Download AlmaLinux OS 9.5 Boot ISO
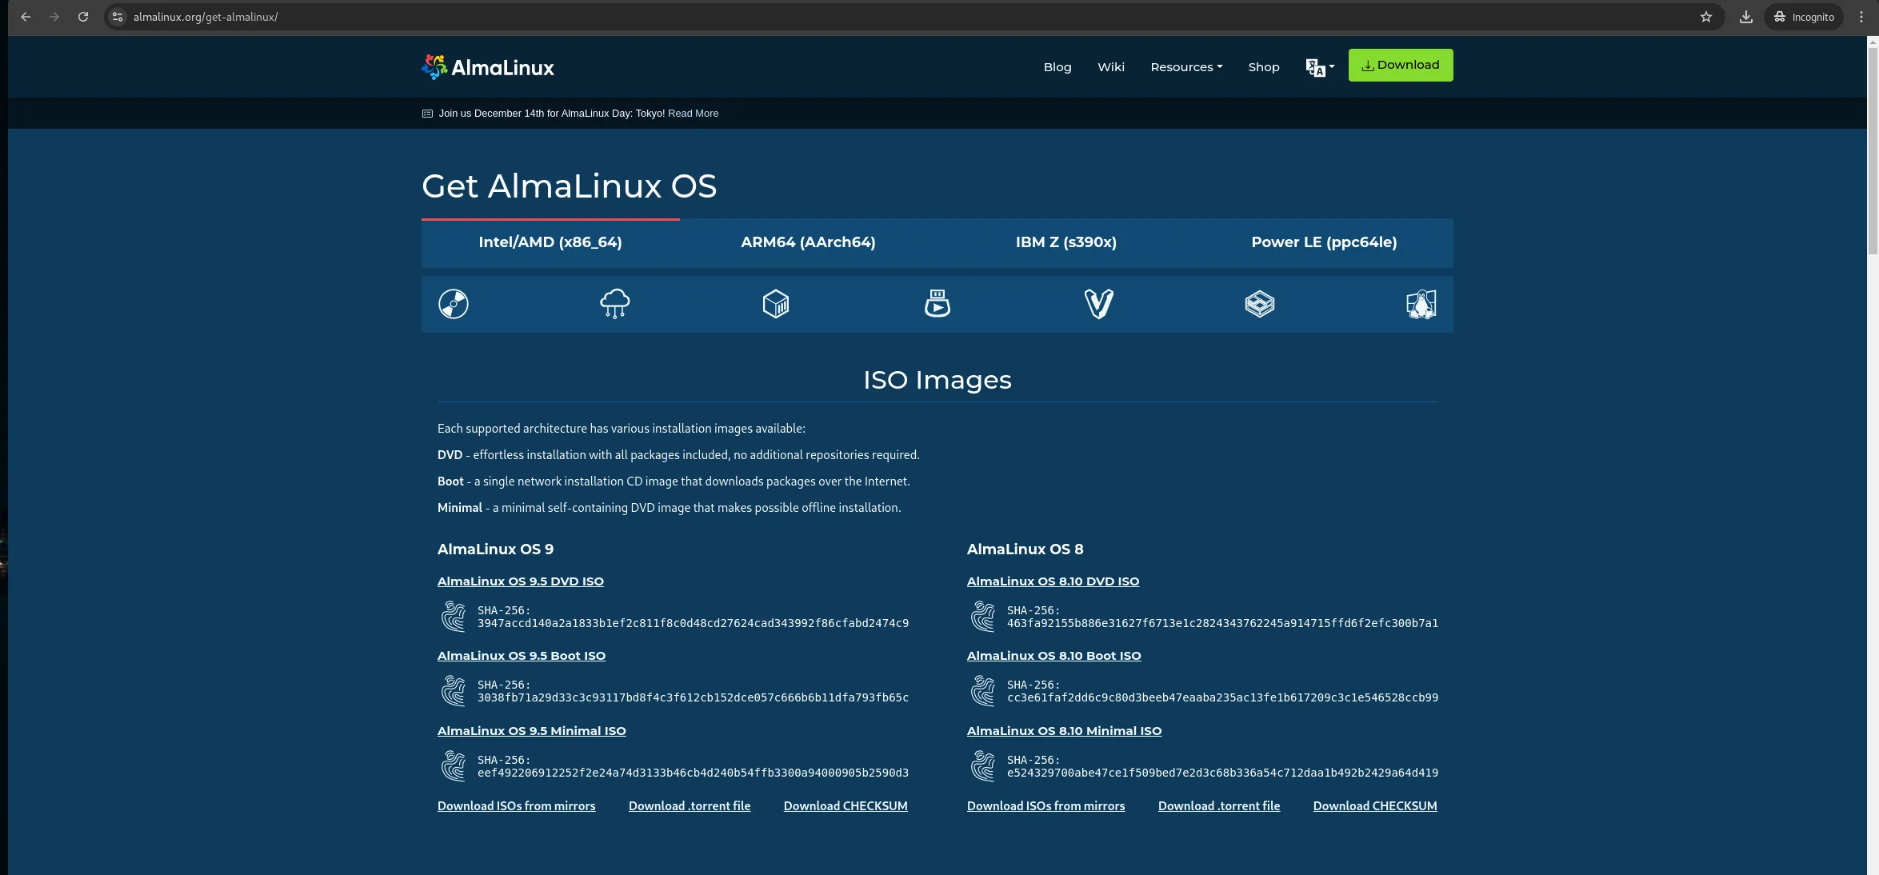Image resolution: width=1879 pixels, height=875 pixels. [x=522, y=656]
